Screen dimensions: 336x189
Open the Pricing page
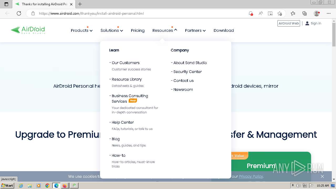click(x=138, y=30)
